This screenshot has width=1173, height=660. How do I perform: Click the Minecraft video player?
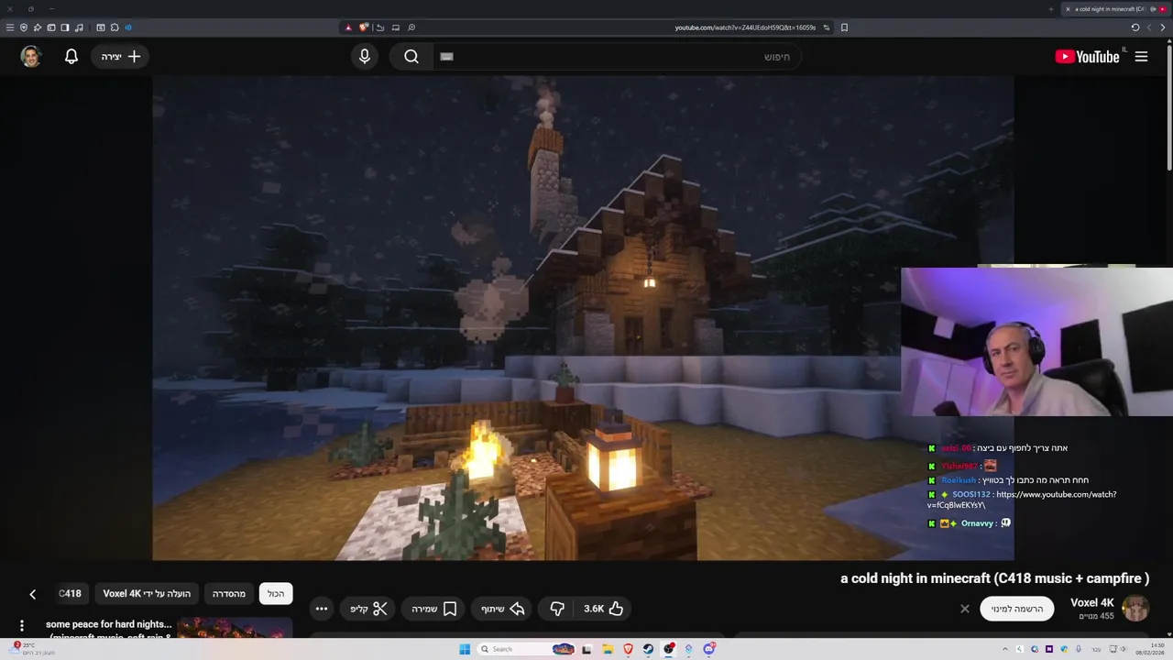tap(583, 317)
